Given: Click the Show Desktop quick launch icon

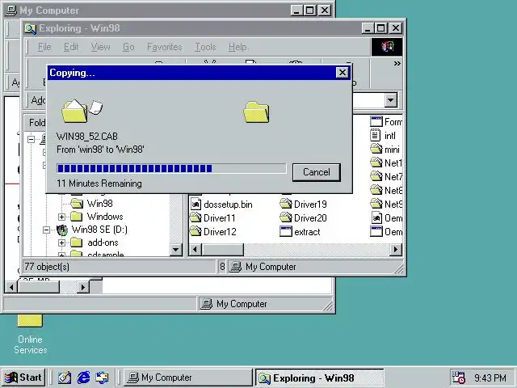Looking at the screenshot, I should point(65,377).
